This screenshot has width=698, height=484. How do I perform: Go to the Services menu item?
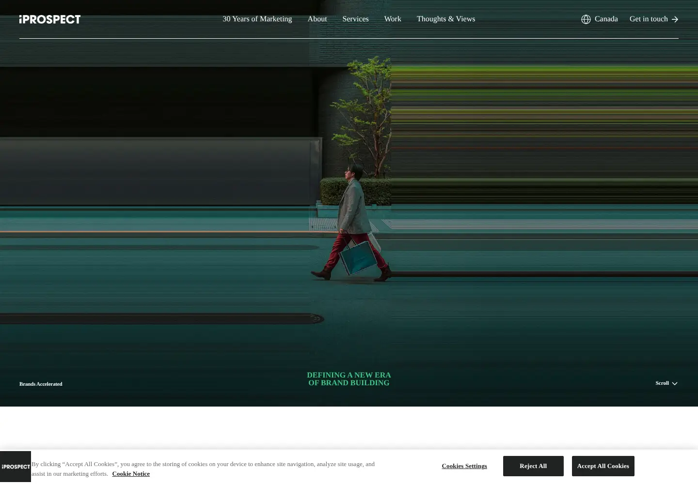click(x=355, y=19)
